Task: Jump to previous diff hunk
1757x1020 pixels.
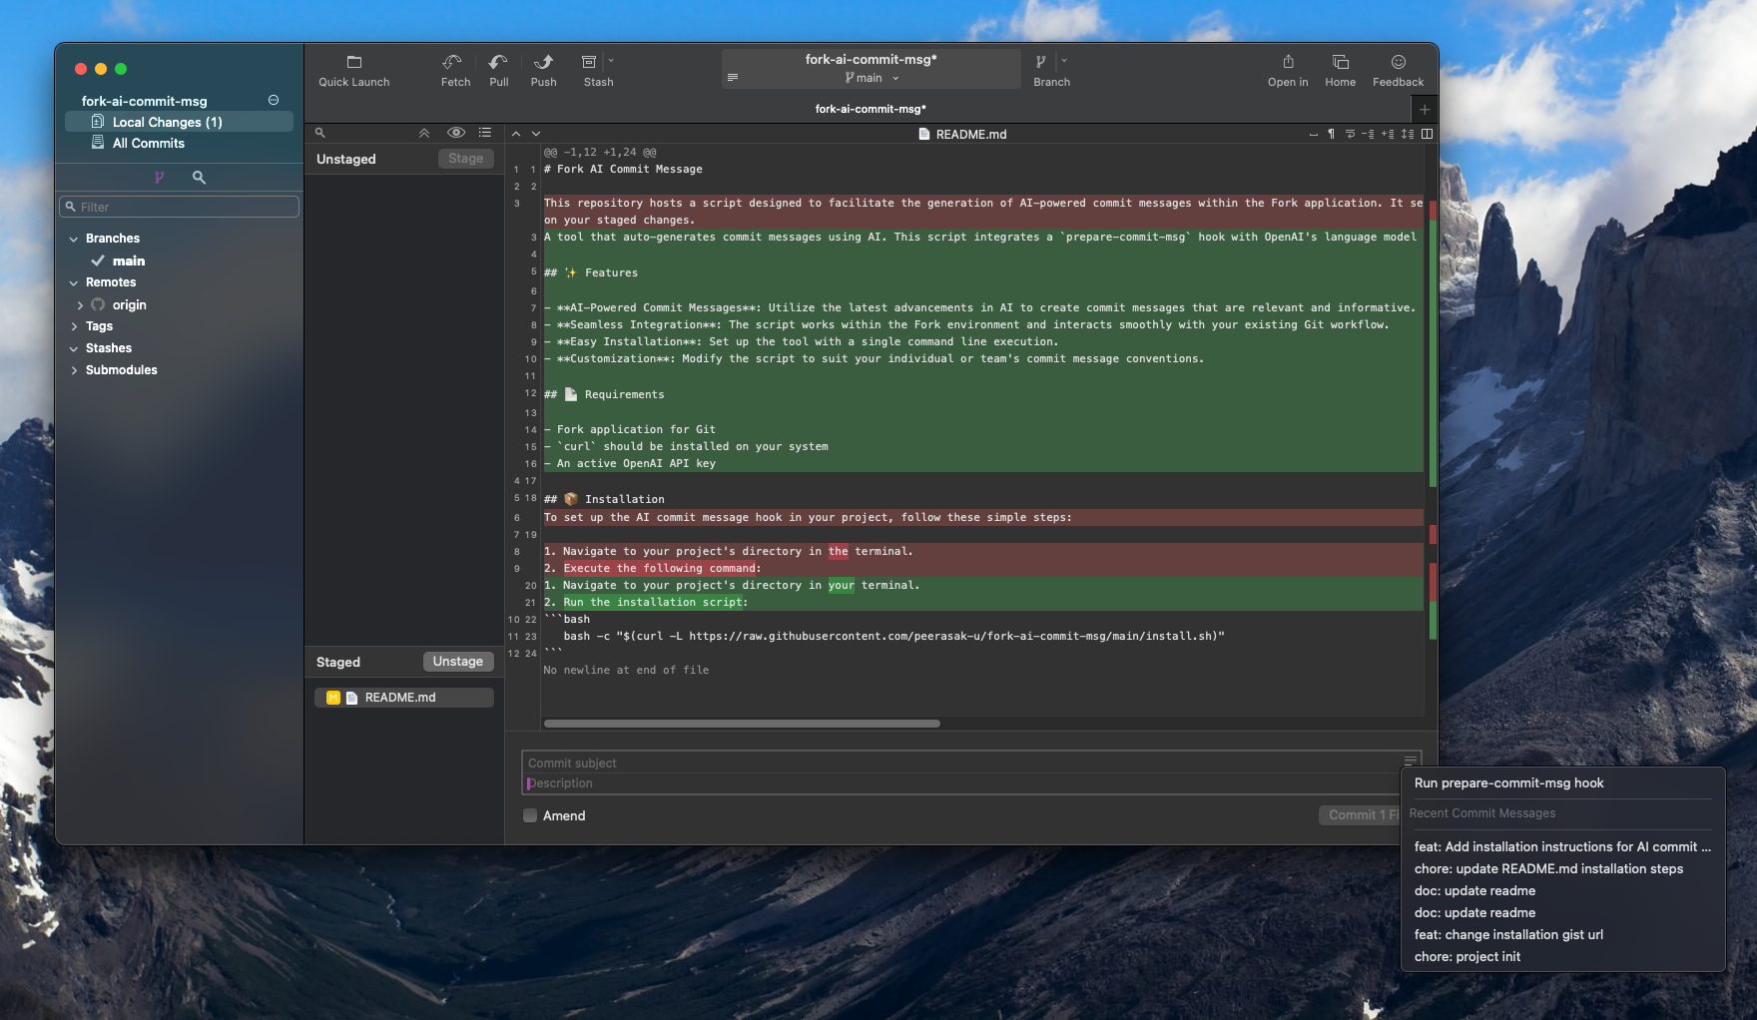Action: pyautogui.click(x=516, y=133)
